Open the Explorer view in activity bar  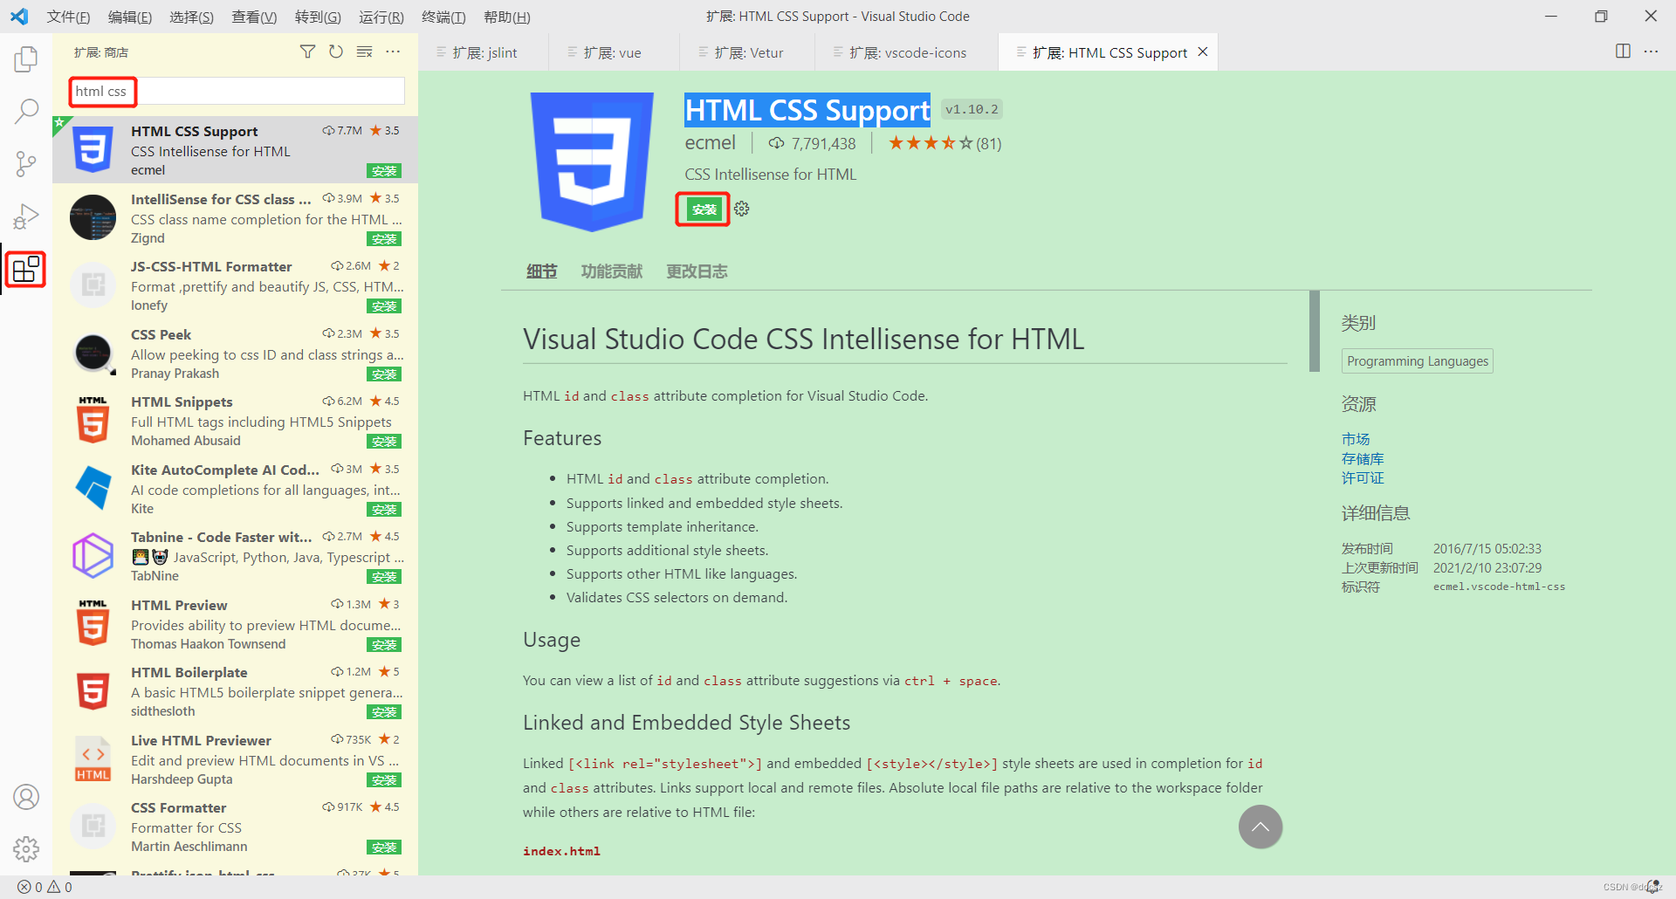26,59
